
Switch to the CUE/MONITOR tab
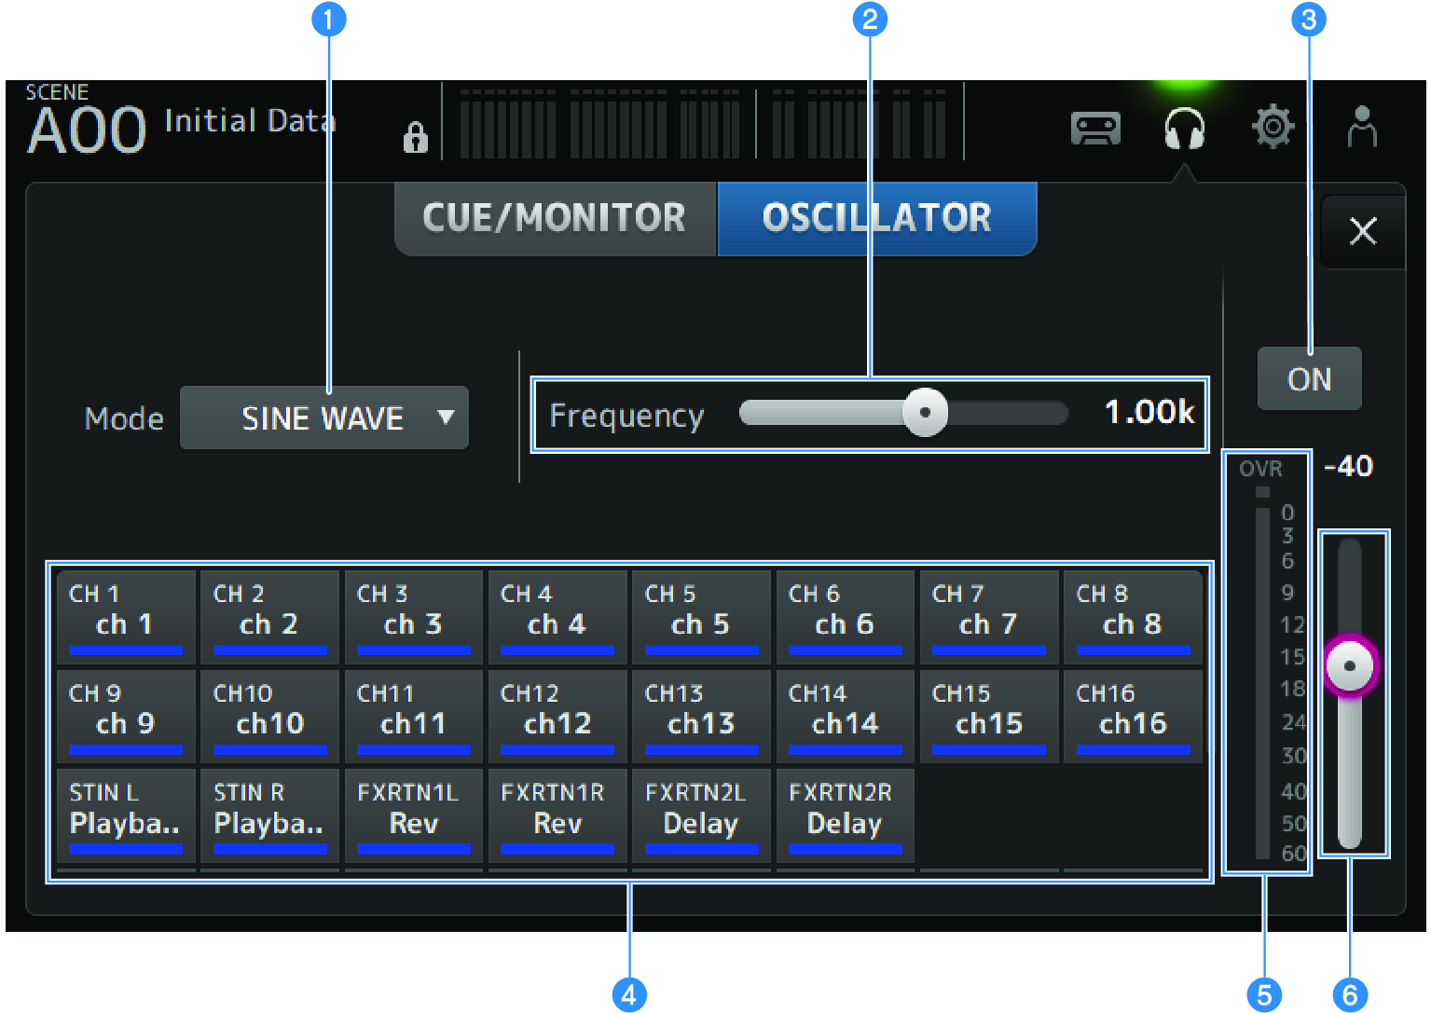(555, 218)
